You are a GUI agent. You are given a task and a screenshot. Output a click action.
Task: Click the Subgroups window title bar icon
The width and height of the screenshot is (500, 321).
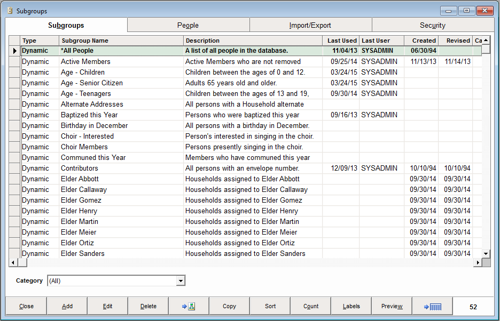(x=10, y=11)
